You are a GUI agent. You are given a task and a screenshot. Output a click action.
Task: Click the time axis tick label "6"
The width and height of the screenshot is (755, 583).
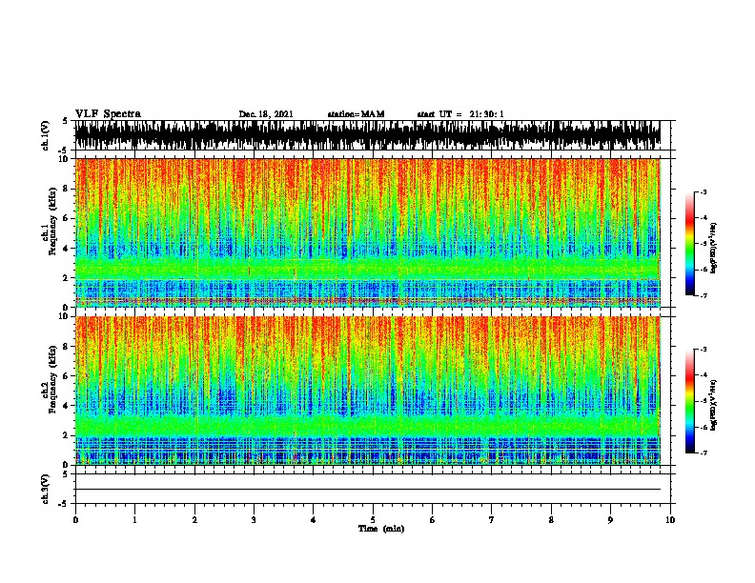[x=433, y=520]
